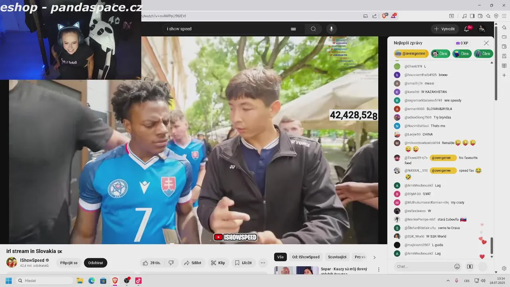The height and width of the screenshot is (287, 510).
Task: Start voice search with microphone icon
Action: 331,29
